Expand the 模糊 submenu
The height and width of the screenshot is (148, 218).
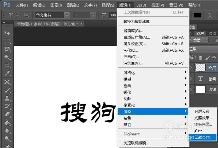153,79
